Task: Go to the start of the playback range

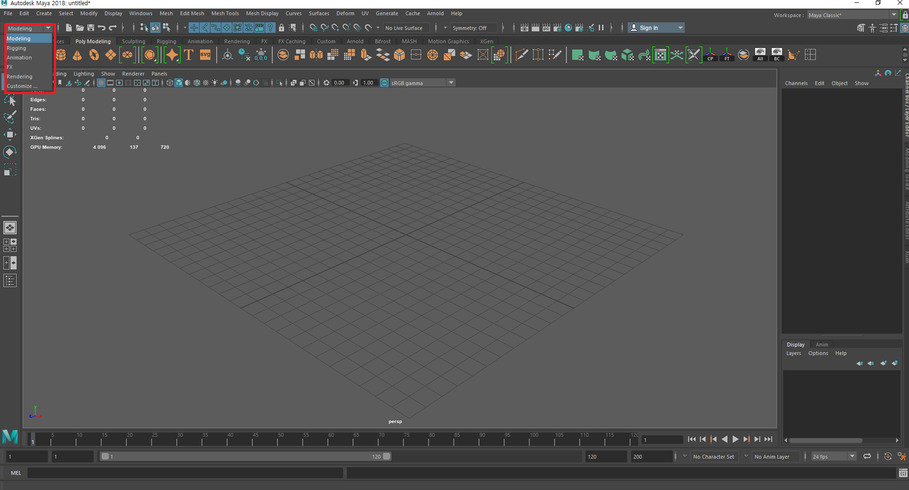Action: click(692, 439)
